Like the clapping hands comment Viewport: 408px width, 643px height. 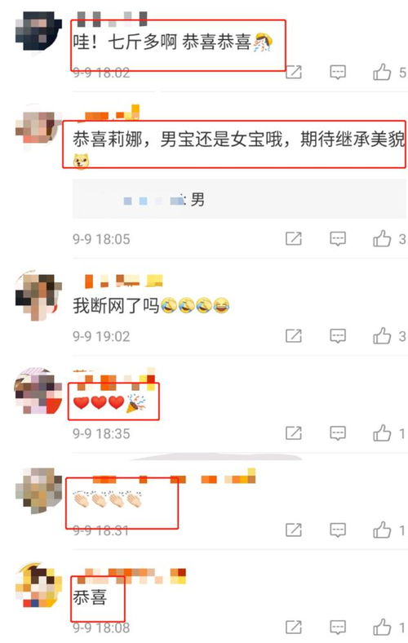click(382, 530)
